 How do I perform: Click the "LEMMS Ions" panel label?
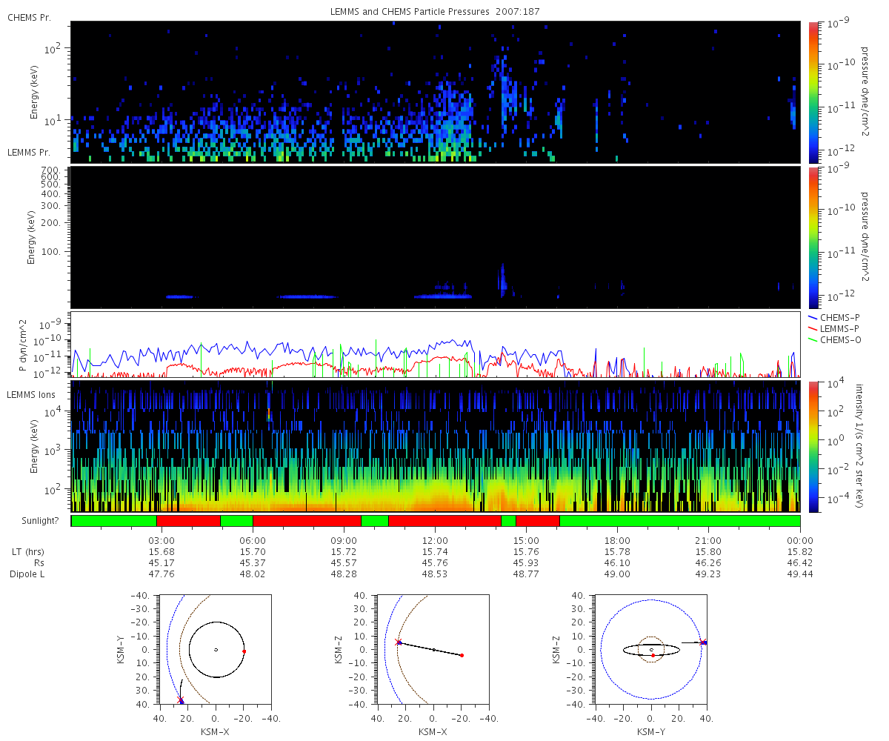pos(31,394)
